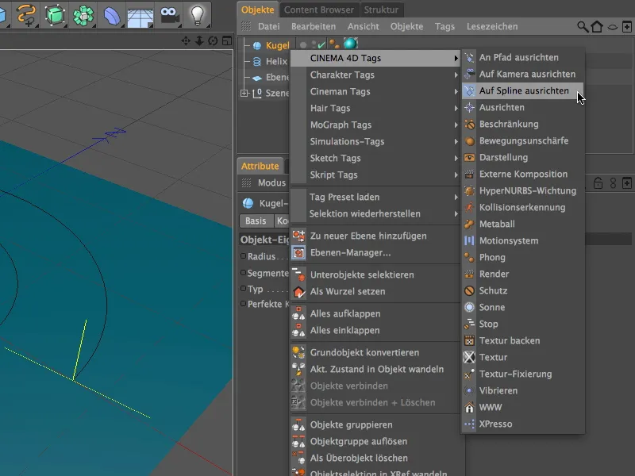Choose Grundobjekt konvertieren
The height and width of the screenshot is (476, 635).
tap(375, 352)
